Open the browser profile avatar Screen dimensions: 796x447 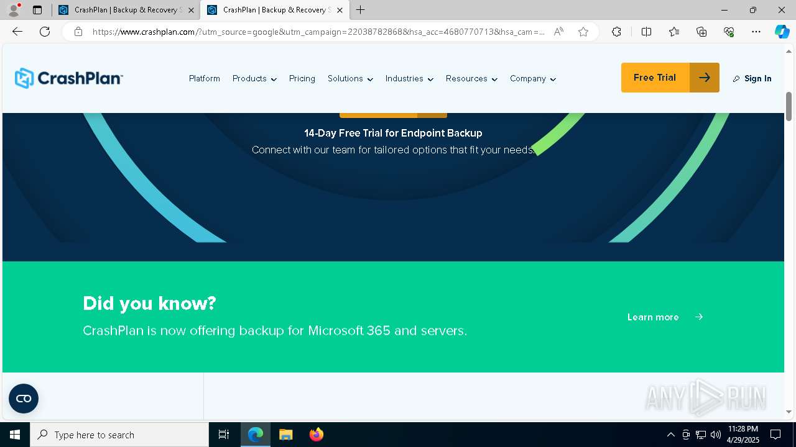click(14, 10)
